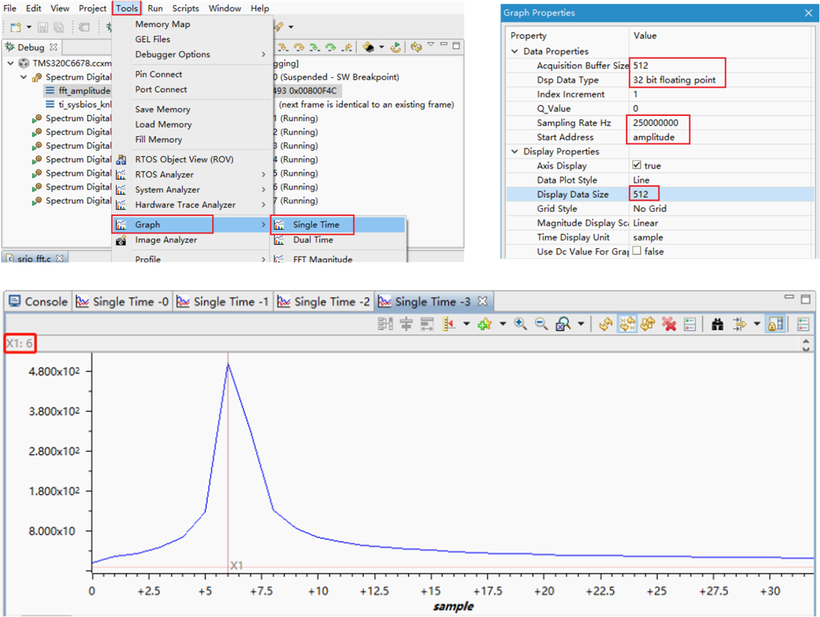Viewport: 820px width, 617px height.
Task: Click the spinner arrows at right of X1 bar
Action: point(806,344)
